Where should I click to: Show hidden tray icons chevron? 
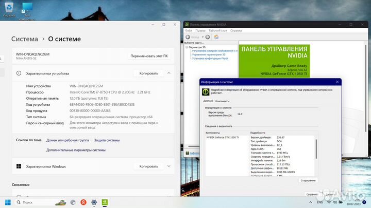[x=310, y=202]
